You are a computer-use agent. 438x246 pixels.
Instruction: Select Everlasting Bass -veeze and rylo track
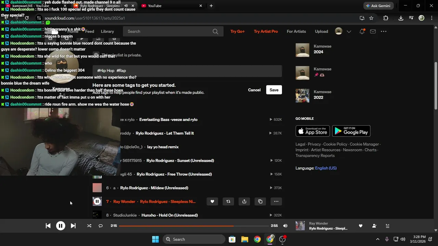(168, 120)
